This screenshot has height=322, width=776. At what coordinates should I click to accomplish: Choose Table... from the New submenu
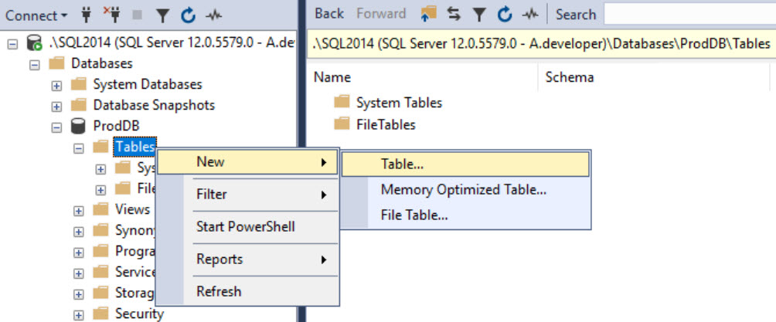point(466,164)
